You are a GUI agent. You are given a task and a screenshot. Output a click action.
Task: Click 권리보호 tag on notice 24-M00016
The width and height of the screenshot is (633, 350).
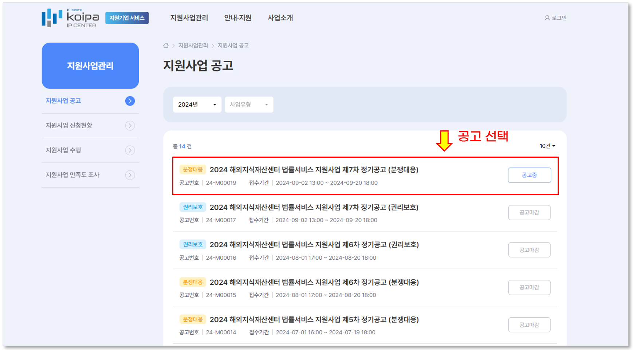193,245
